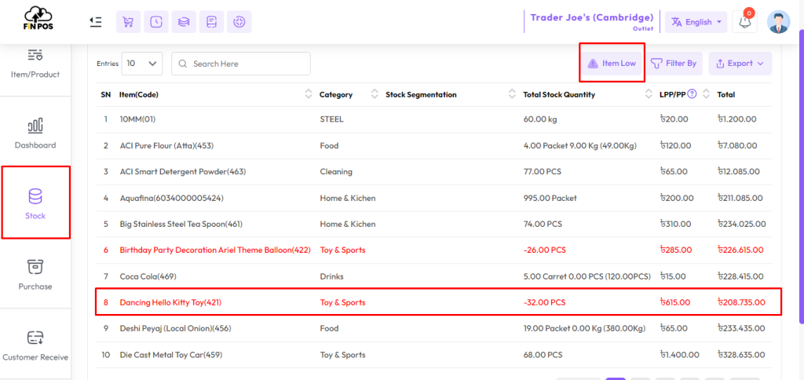Click the 995.00 Packet quantity

pyautogui.click(x=550, y=198)
